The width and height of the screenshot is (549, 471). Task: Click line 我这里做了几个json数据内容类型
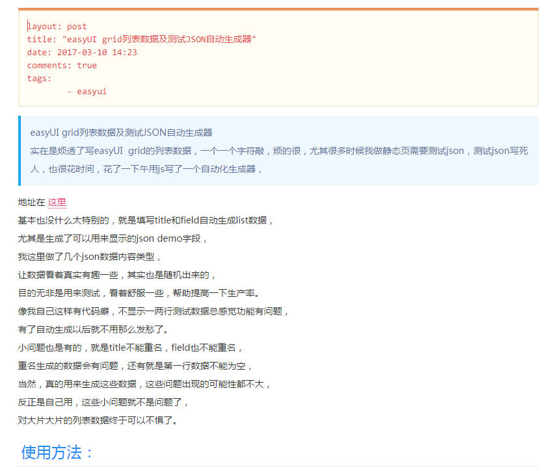(89, 257)
